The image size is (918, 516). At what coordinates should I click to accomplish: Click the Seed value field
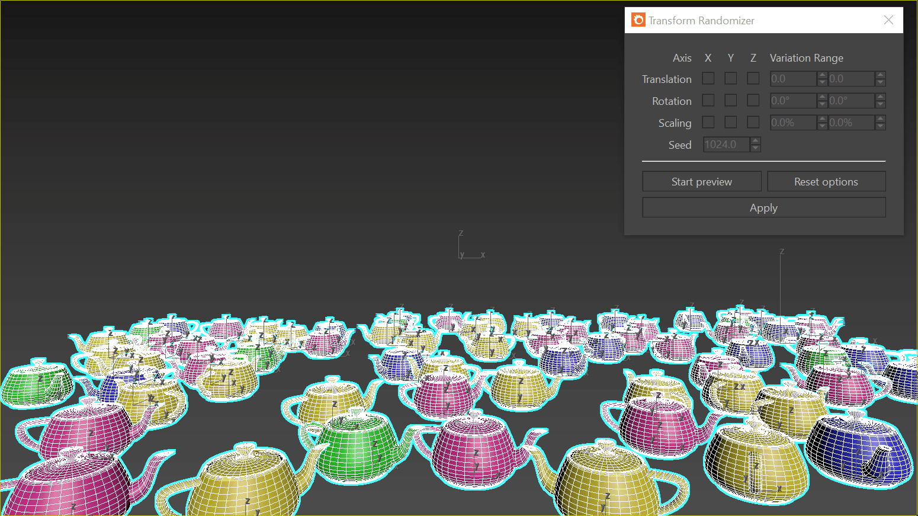[x=727, y=145]
